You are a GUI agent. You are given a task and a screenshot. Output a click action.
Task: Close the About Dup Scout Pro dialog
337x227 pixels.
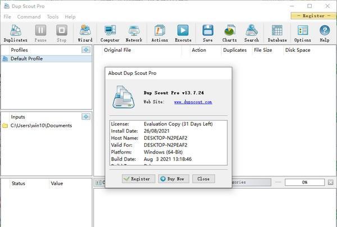(x=203, y=179)
